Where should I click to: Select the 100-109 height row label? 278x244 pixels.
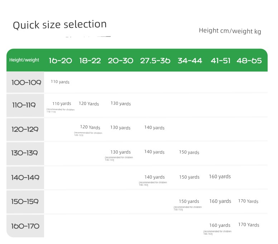(26, 83)
